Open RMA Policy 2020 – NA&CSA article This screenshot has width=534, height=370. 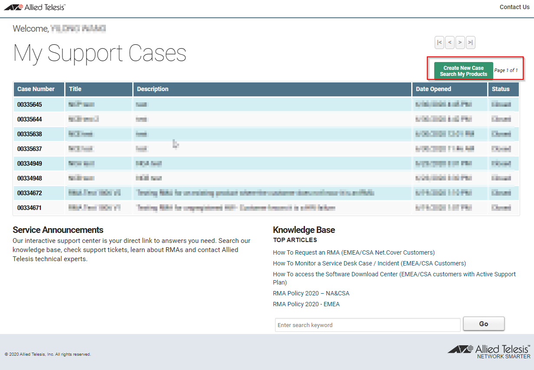pos(311,293)
